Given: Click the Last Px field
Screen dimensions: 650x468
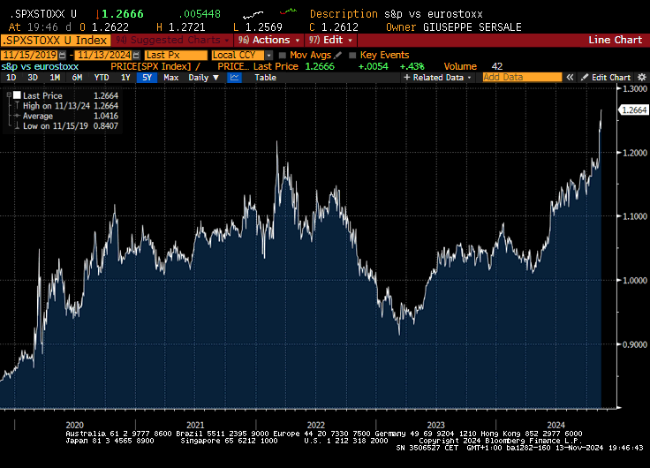Looking at the screenshot, I should click(x=176, y=55).
